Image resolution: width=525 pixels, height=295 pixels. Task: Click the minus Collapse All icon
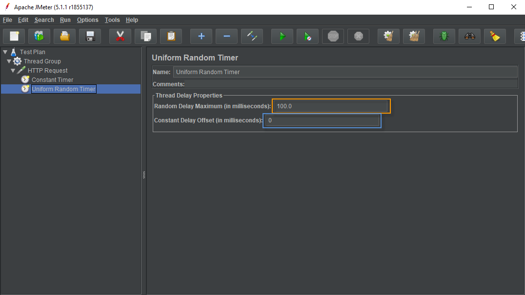226,36
